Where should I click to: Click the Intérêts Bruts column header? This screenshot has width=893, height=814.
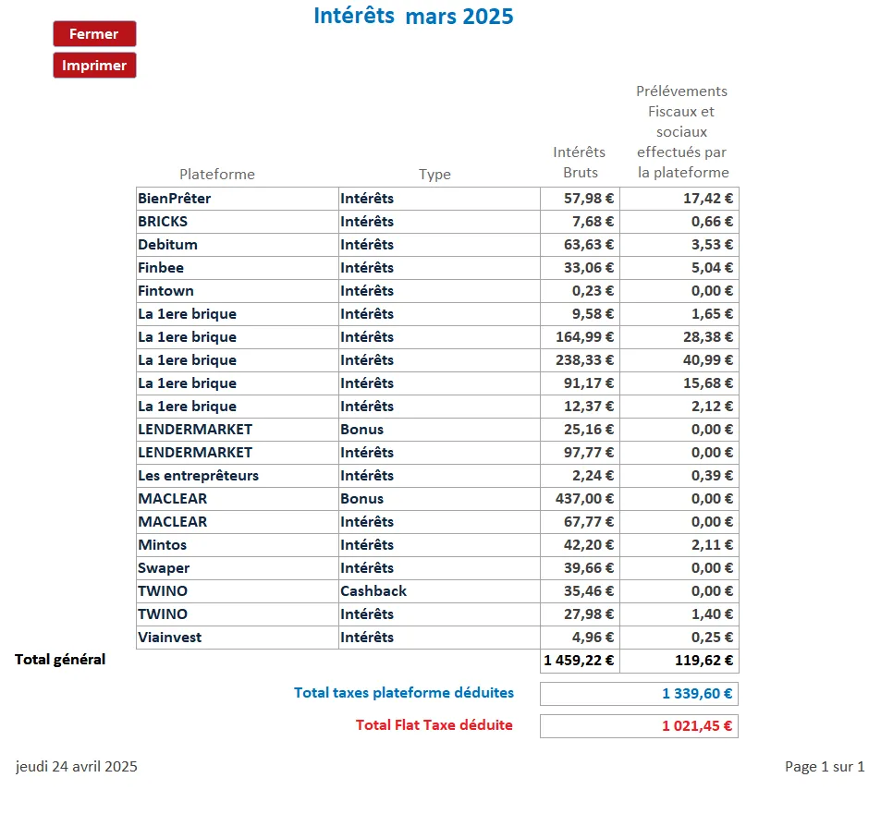coord(580,162)
